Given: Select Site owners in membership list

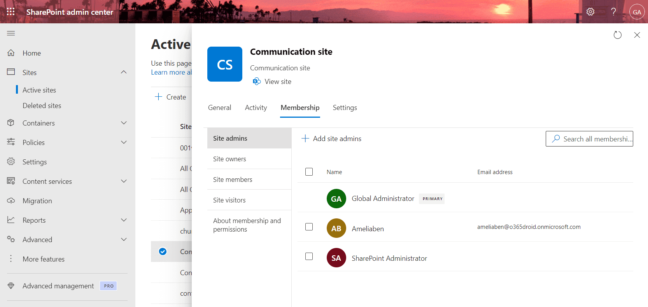Looking at the screenshot, I should pos(229,159).
